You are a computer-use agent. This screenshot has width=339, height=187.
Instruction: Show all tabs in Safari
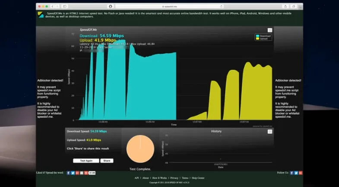[x=294, y=6]
